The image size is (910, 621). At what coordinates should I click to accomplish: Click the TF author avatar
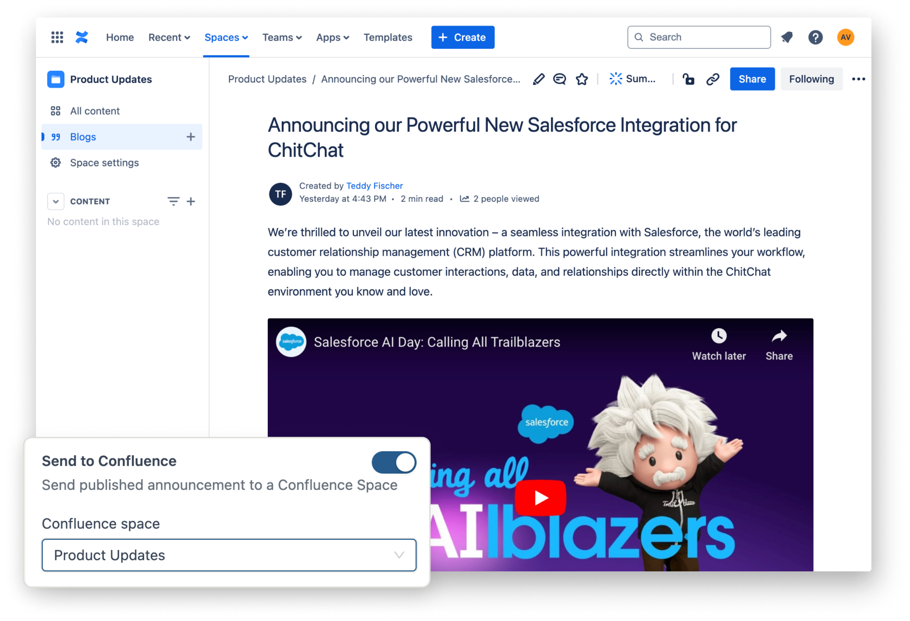click(280, 194)
